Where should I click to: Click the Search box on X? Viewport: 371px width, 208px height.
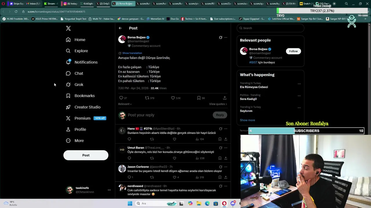coord(270,28)
